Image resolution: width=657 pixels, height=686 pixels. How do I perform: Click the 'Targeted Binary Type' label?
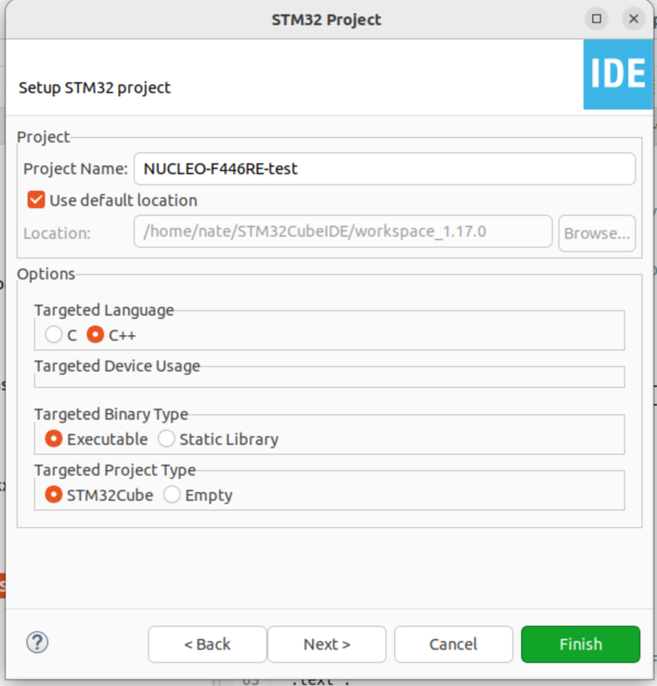(x=111, y=414)
